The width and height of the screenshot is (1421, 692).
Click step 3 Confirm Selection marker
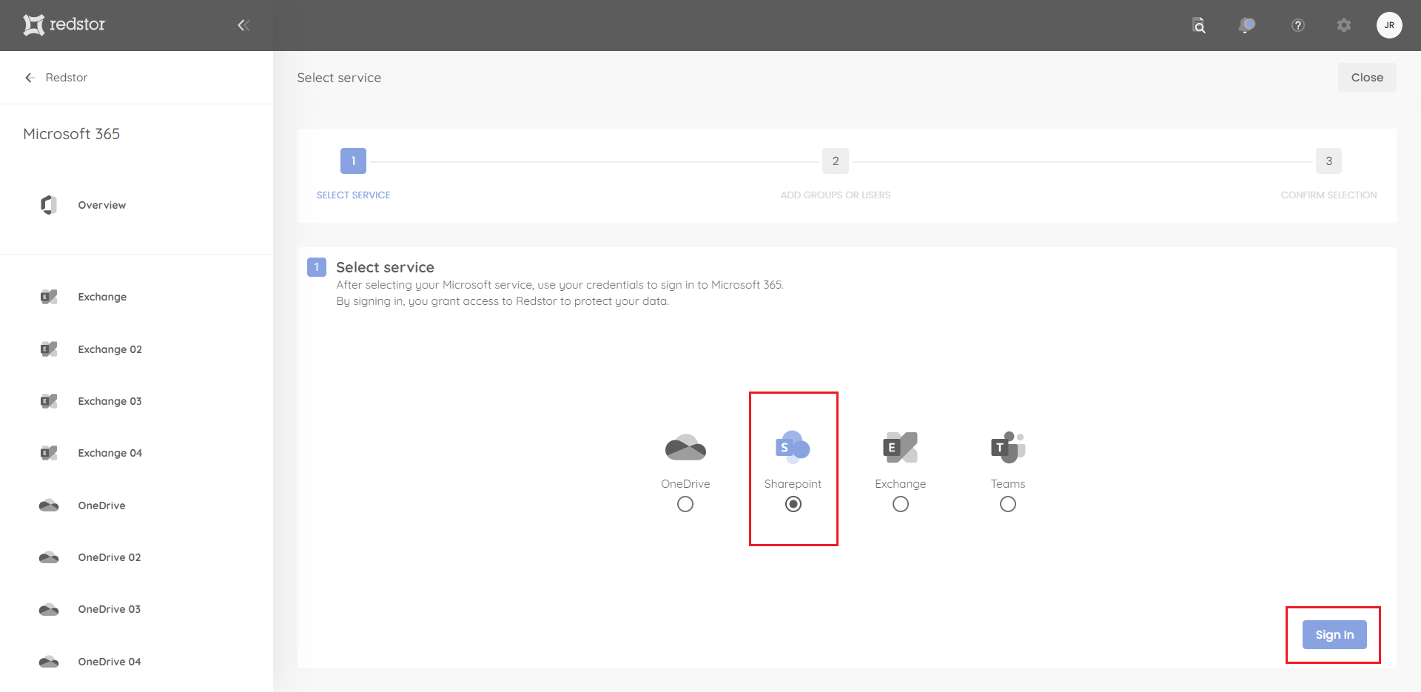coord(1328,161)
